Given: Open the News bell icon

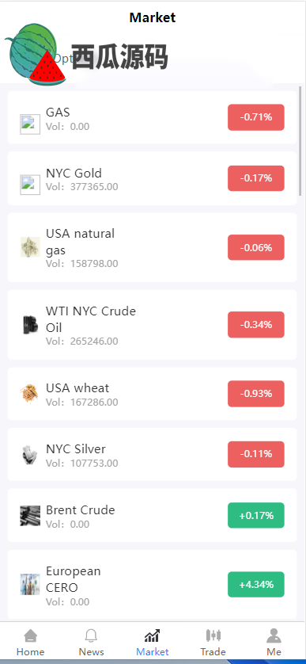Looking at the screenshot, I should (x=91, y=635).
